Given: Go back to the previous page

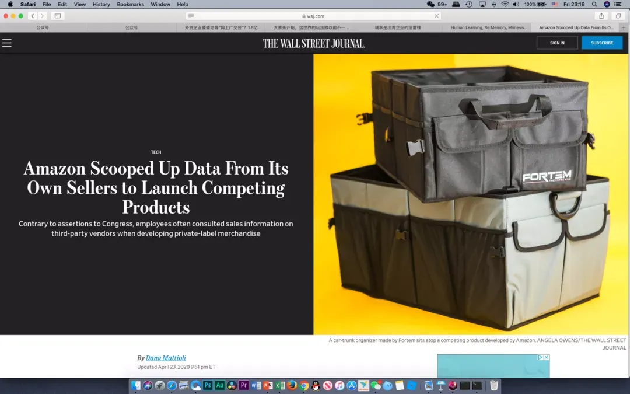Looking at the screenshot, I should pyautogui.click(x=33, y=16).
